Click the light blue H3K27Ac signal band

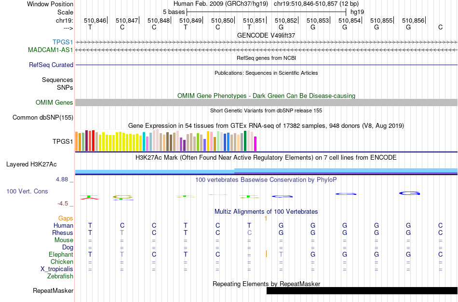(x=267, y=171)
